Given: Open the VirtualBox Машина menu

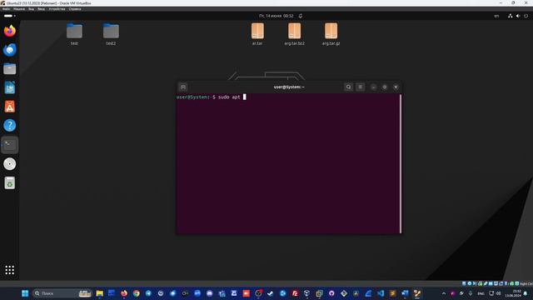Looking at the screenshot, I should 19,9.
